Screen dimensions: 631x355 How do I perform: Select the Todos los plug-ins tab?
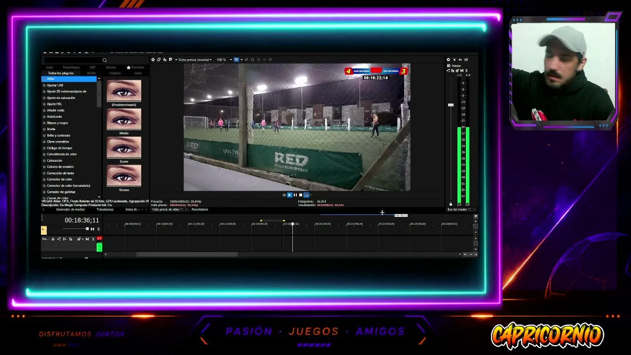tap(61, 73)
